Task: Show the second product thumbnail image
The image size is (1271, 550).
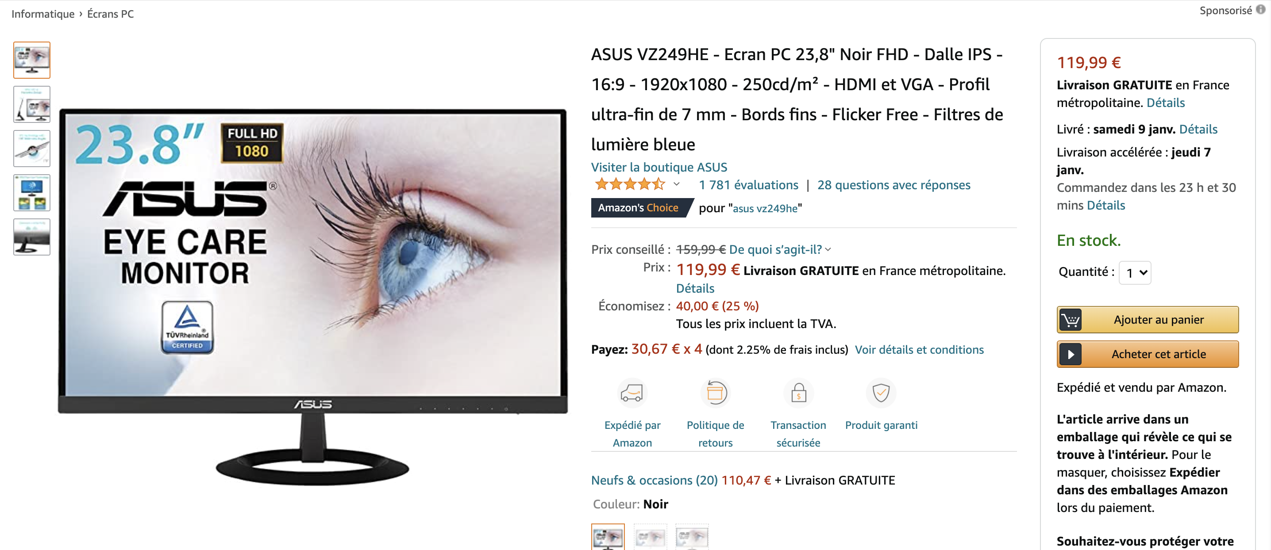Action: coord(32,104)
